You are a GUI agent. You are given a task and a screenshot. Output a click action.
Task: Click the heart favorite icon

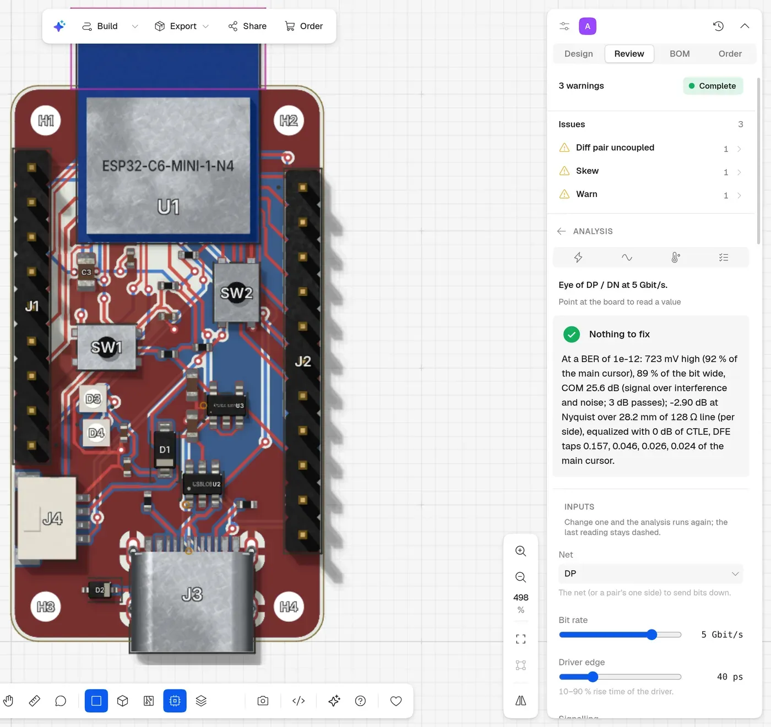tap(396, 701)
